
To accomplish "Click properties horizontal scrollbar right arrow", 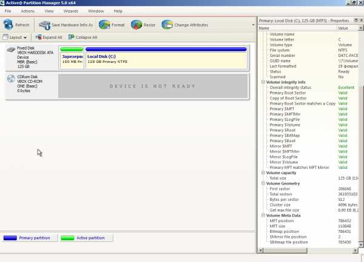I will point(356,251).
